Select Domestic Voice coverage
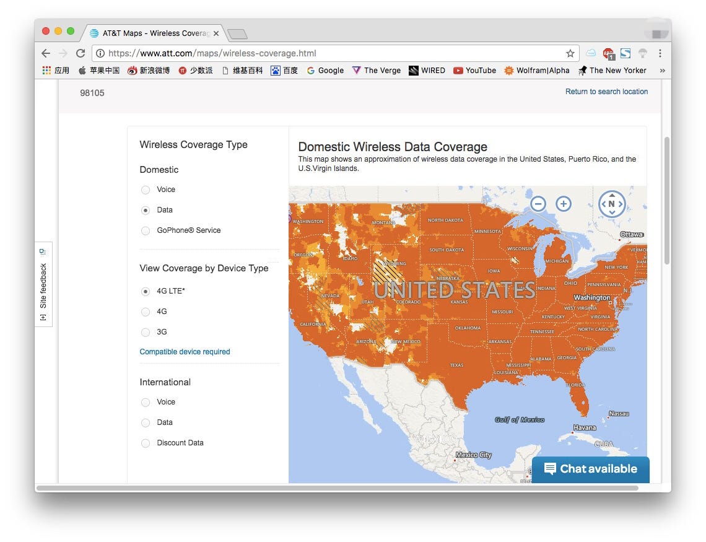The width and height of the screenshot is (706, 542). point(145,190)
